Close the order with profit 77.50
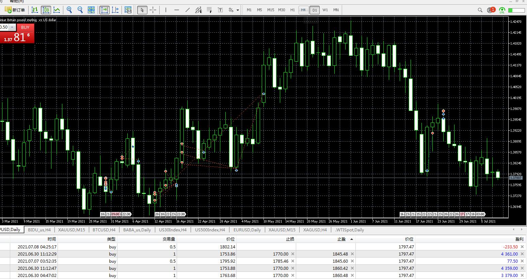The height and width of the screenshot is (279, 527). [522, 261]
